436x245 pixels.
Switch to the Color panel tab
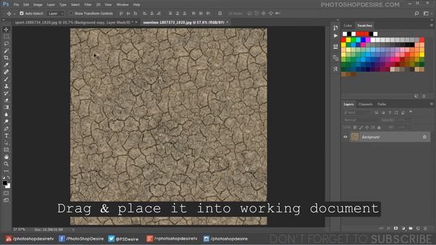(x=347, y=26)
